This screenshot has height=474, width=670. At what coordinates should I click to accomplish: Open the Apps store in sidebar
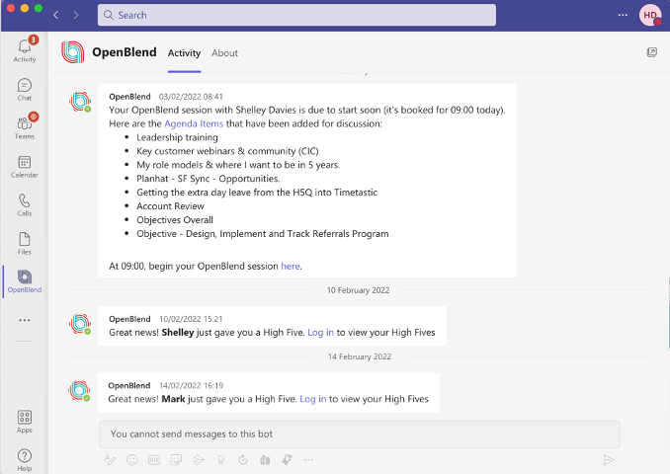pyautogui.click(x=25, y=422)
